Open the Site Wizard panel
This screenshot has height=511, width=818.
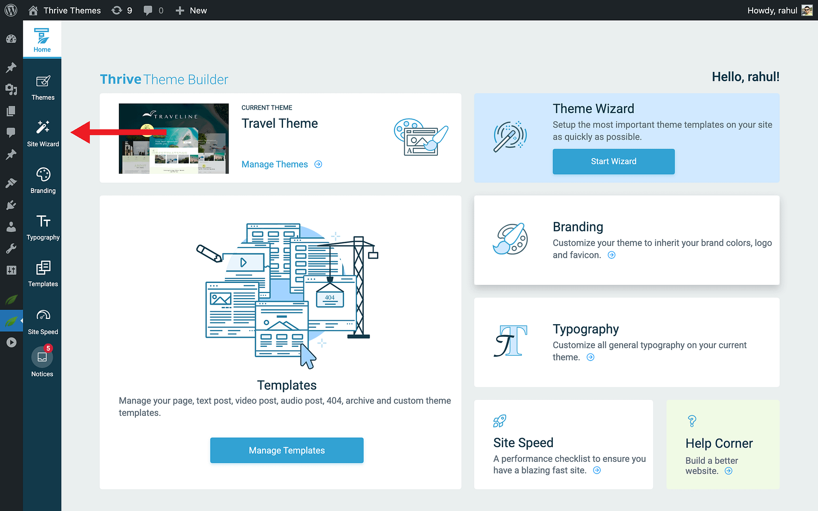pyautogui.click(x=42, y=132)
